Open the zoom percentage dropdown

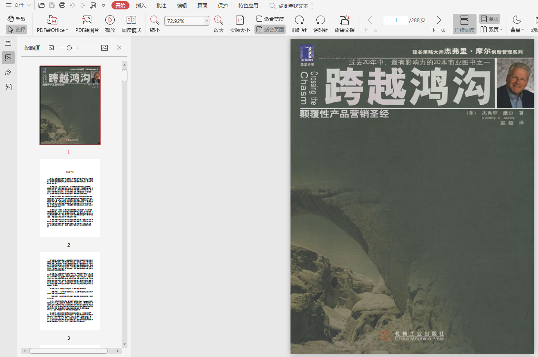coord(207,21)
